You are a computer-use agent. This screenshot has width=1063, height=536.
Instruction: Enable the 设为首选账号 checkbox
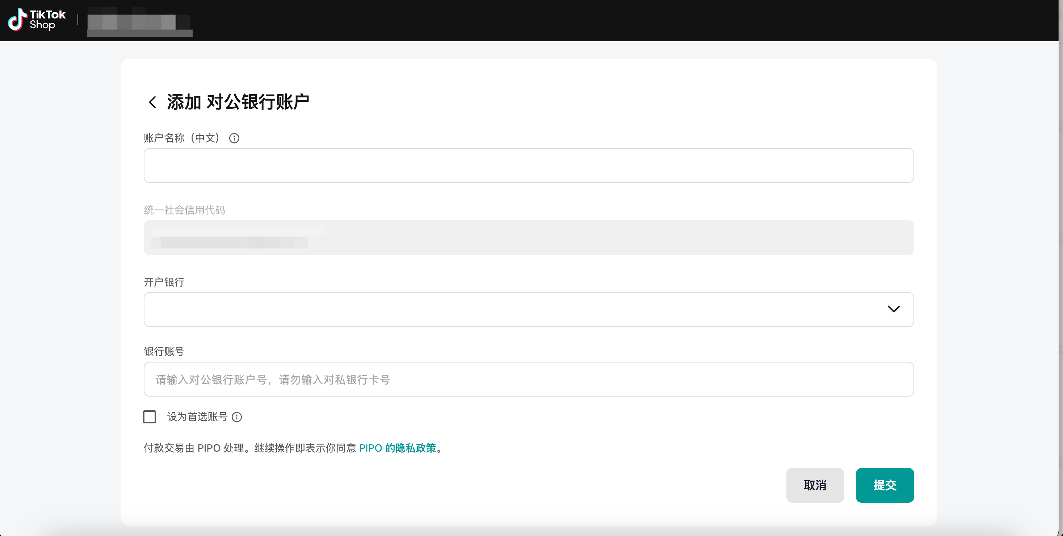pos(150,417)
